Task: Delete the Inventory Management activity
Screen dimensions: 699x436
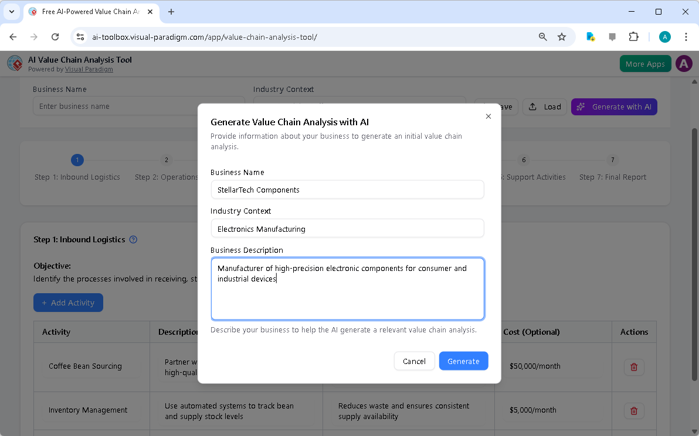Action: 633,410
